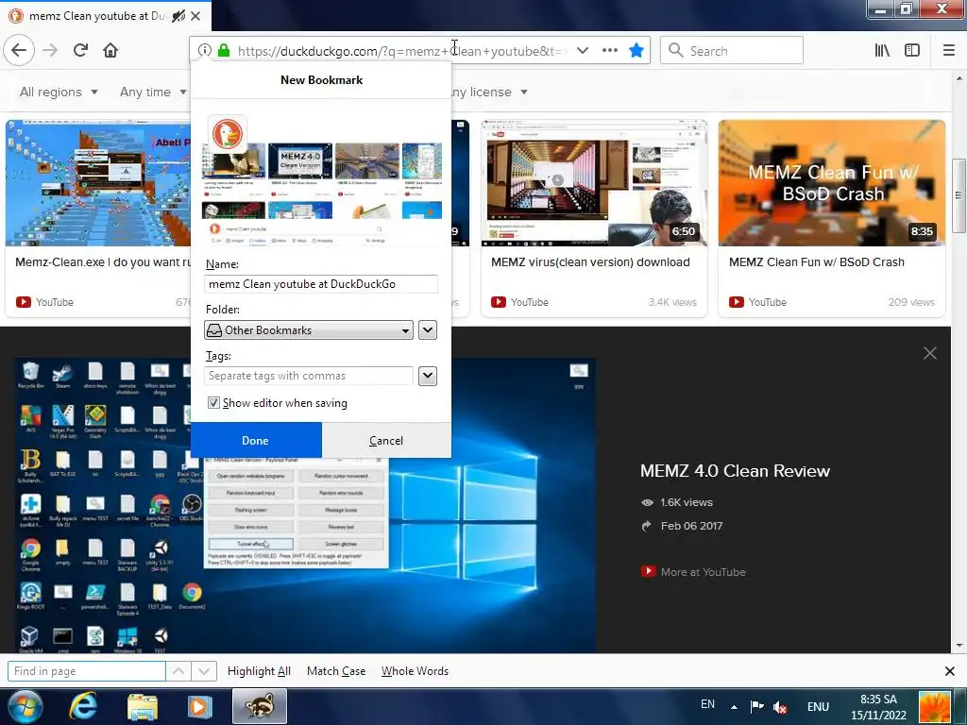Show site information icon in the address bar

click(x=205, y=51)
